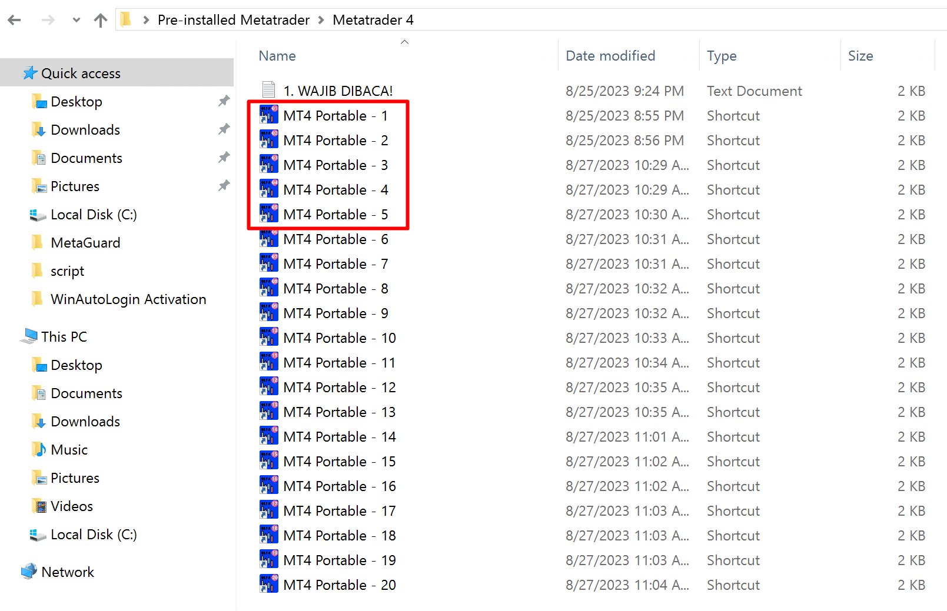Click the MT4 Portable - 7 icon
Image resolution: width=947 pixels, height=611 pixels.
click(269, 263)
